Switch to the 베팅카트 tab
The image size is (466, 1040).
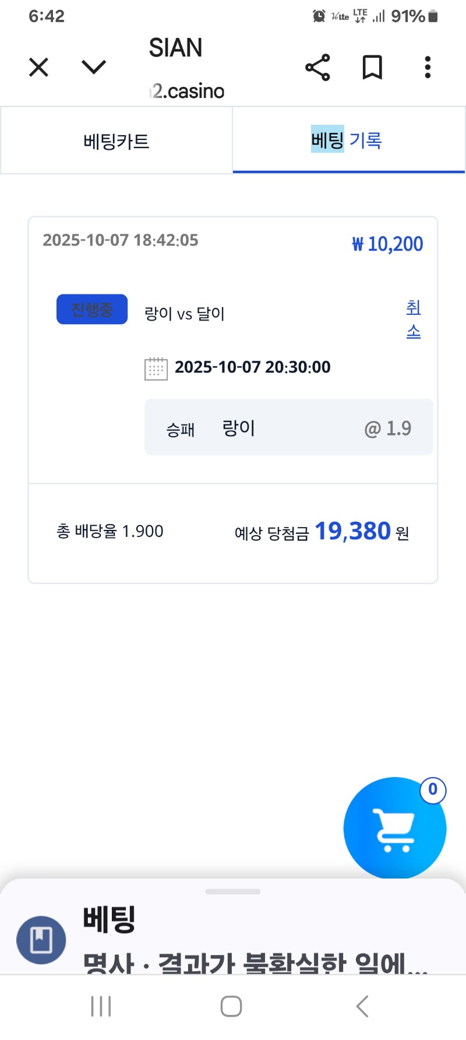click(116, 141)
